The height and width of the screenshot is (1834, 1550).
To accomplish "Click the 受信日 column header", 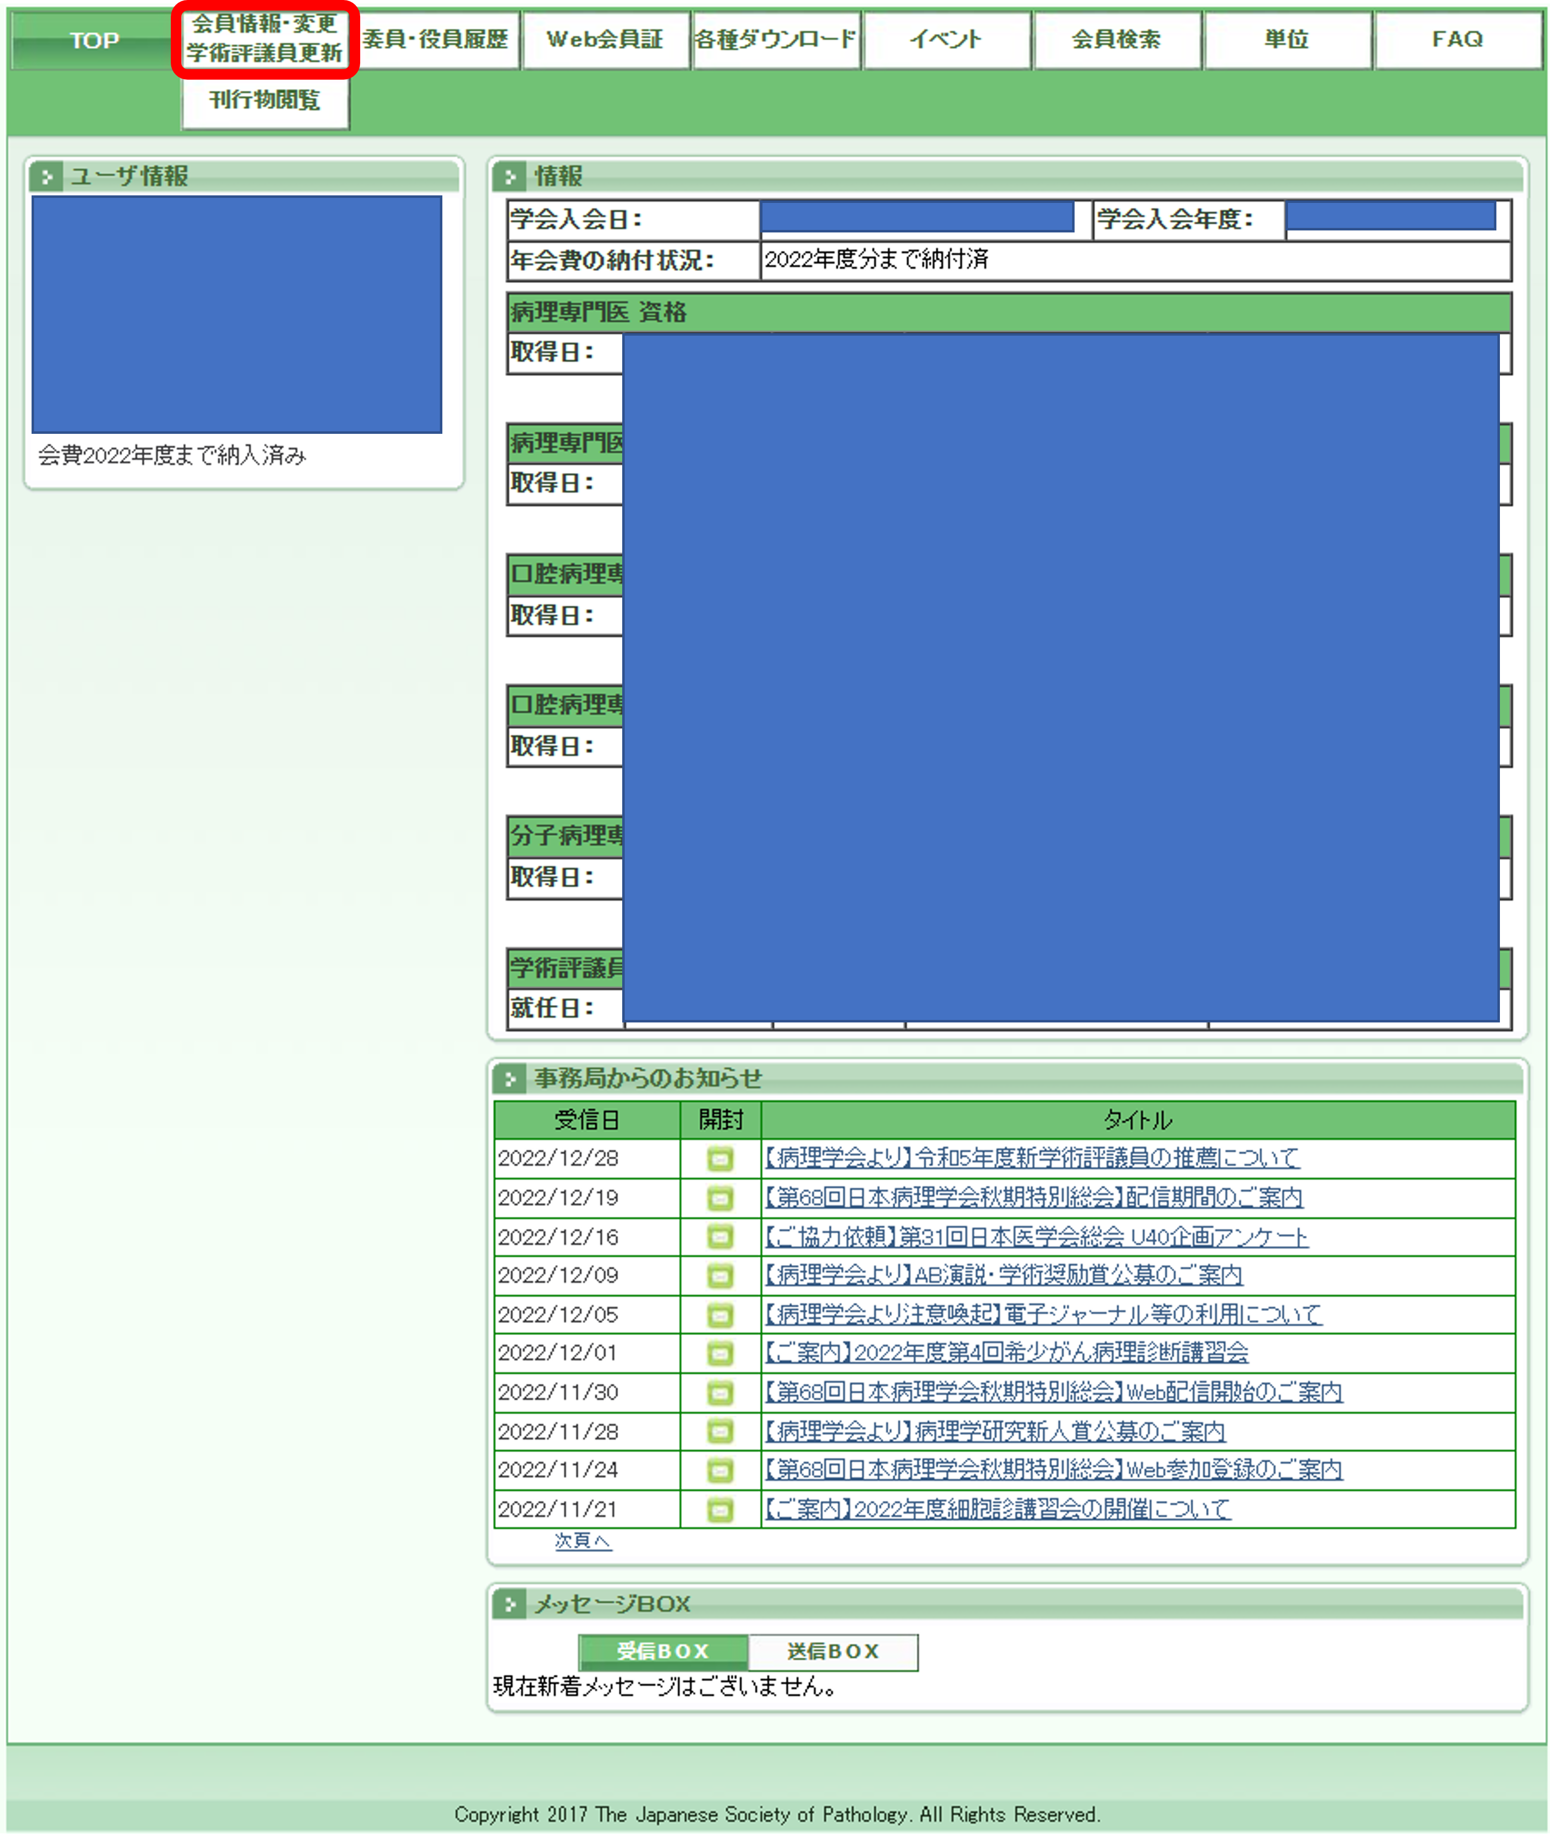I will pyautogui.click(x=587, y=1121).
